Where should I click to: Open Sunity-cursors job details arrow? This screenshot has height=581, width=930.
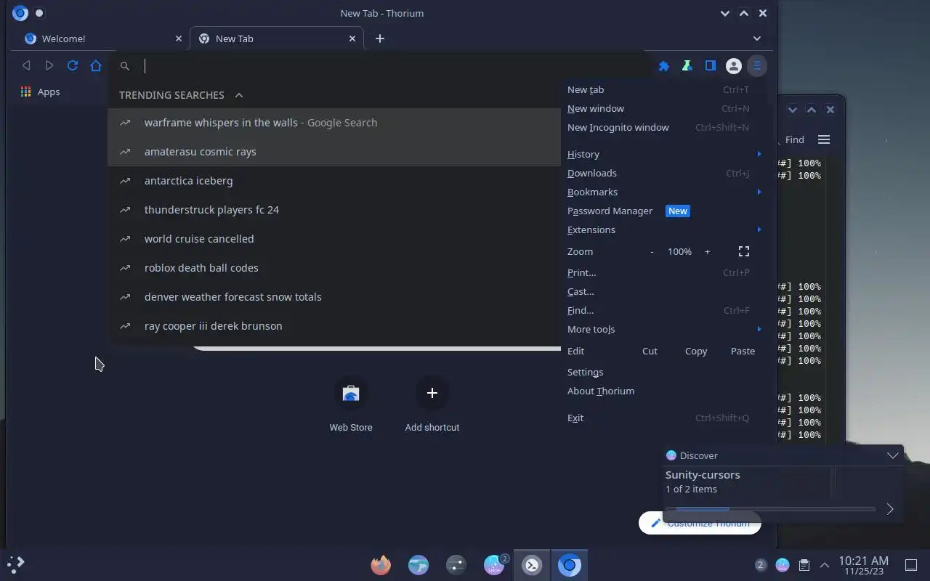[x=890, y=509]
